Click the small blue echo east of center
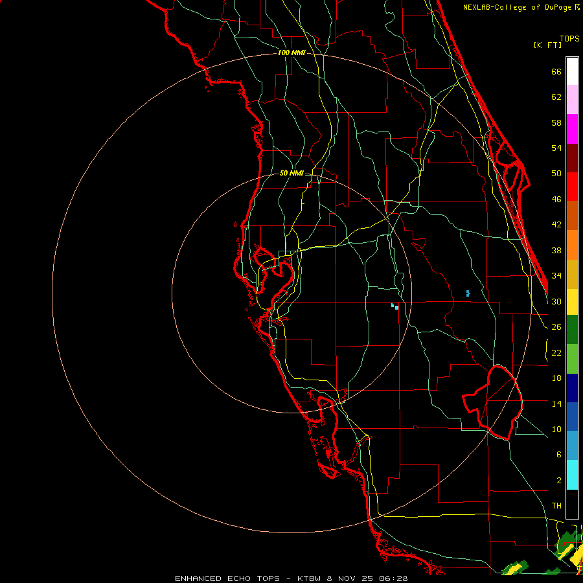Image resolution: width=583 pixels, height=583 pixels. tap(468, 293)
